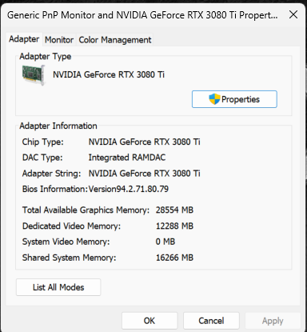The height and width of the screenshot is (332, 307).
Task: Click the adapter name beside the card icon
Action: pos(109,74)
